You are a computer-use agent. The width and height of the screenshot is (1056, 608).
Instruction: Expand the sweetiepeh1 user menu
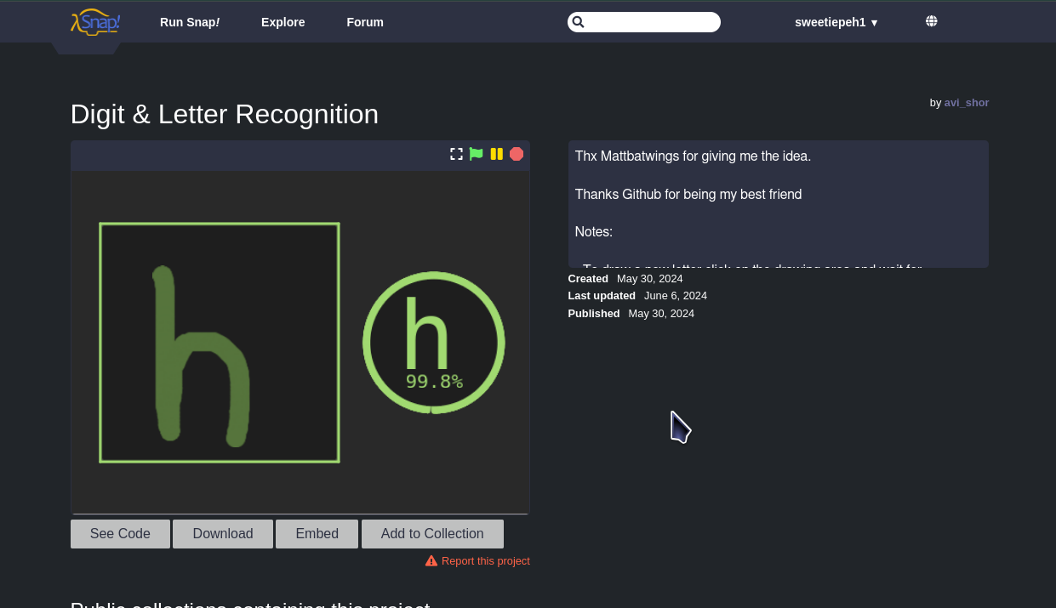click(835, 22)
